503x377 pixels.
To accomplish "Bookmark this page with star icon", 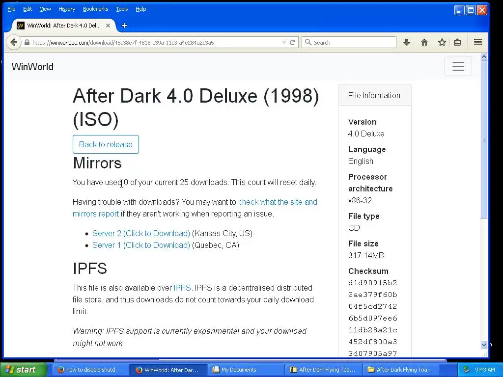I will tap(442, 42).
